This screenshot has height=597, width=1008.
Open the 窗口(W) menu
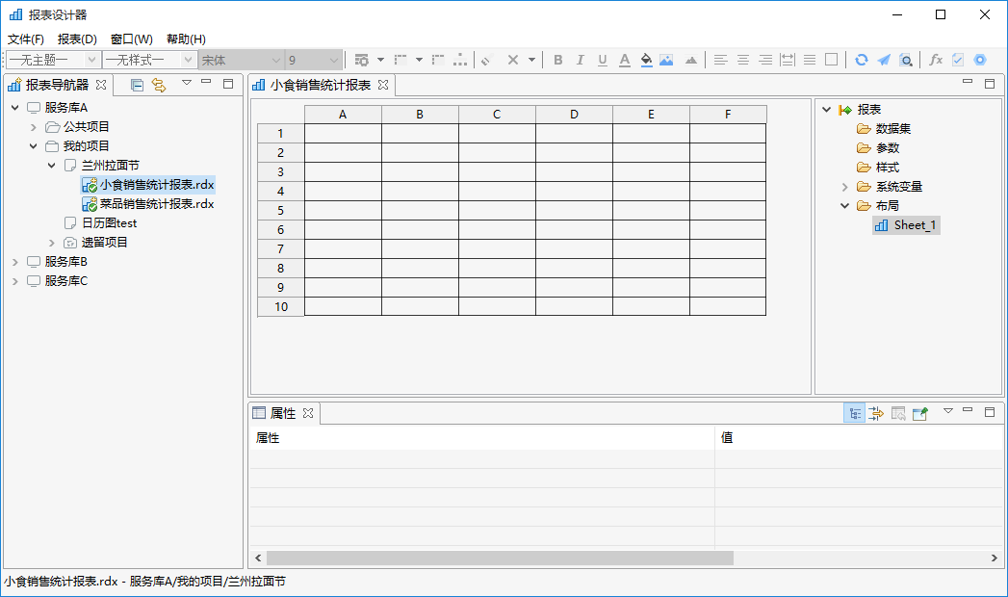coord(132,39)
